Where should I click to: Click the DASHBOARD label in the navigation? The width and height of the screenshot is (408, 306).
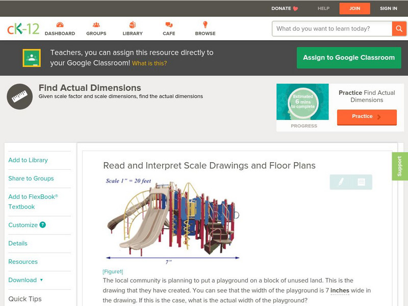pyautogui.click(x=60, y=34)
